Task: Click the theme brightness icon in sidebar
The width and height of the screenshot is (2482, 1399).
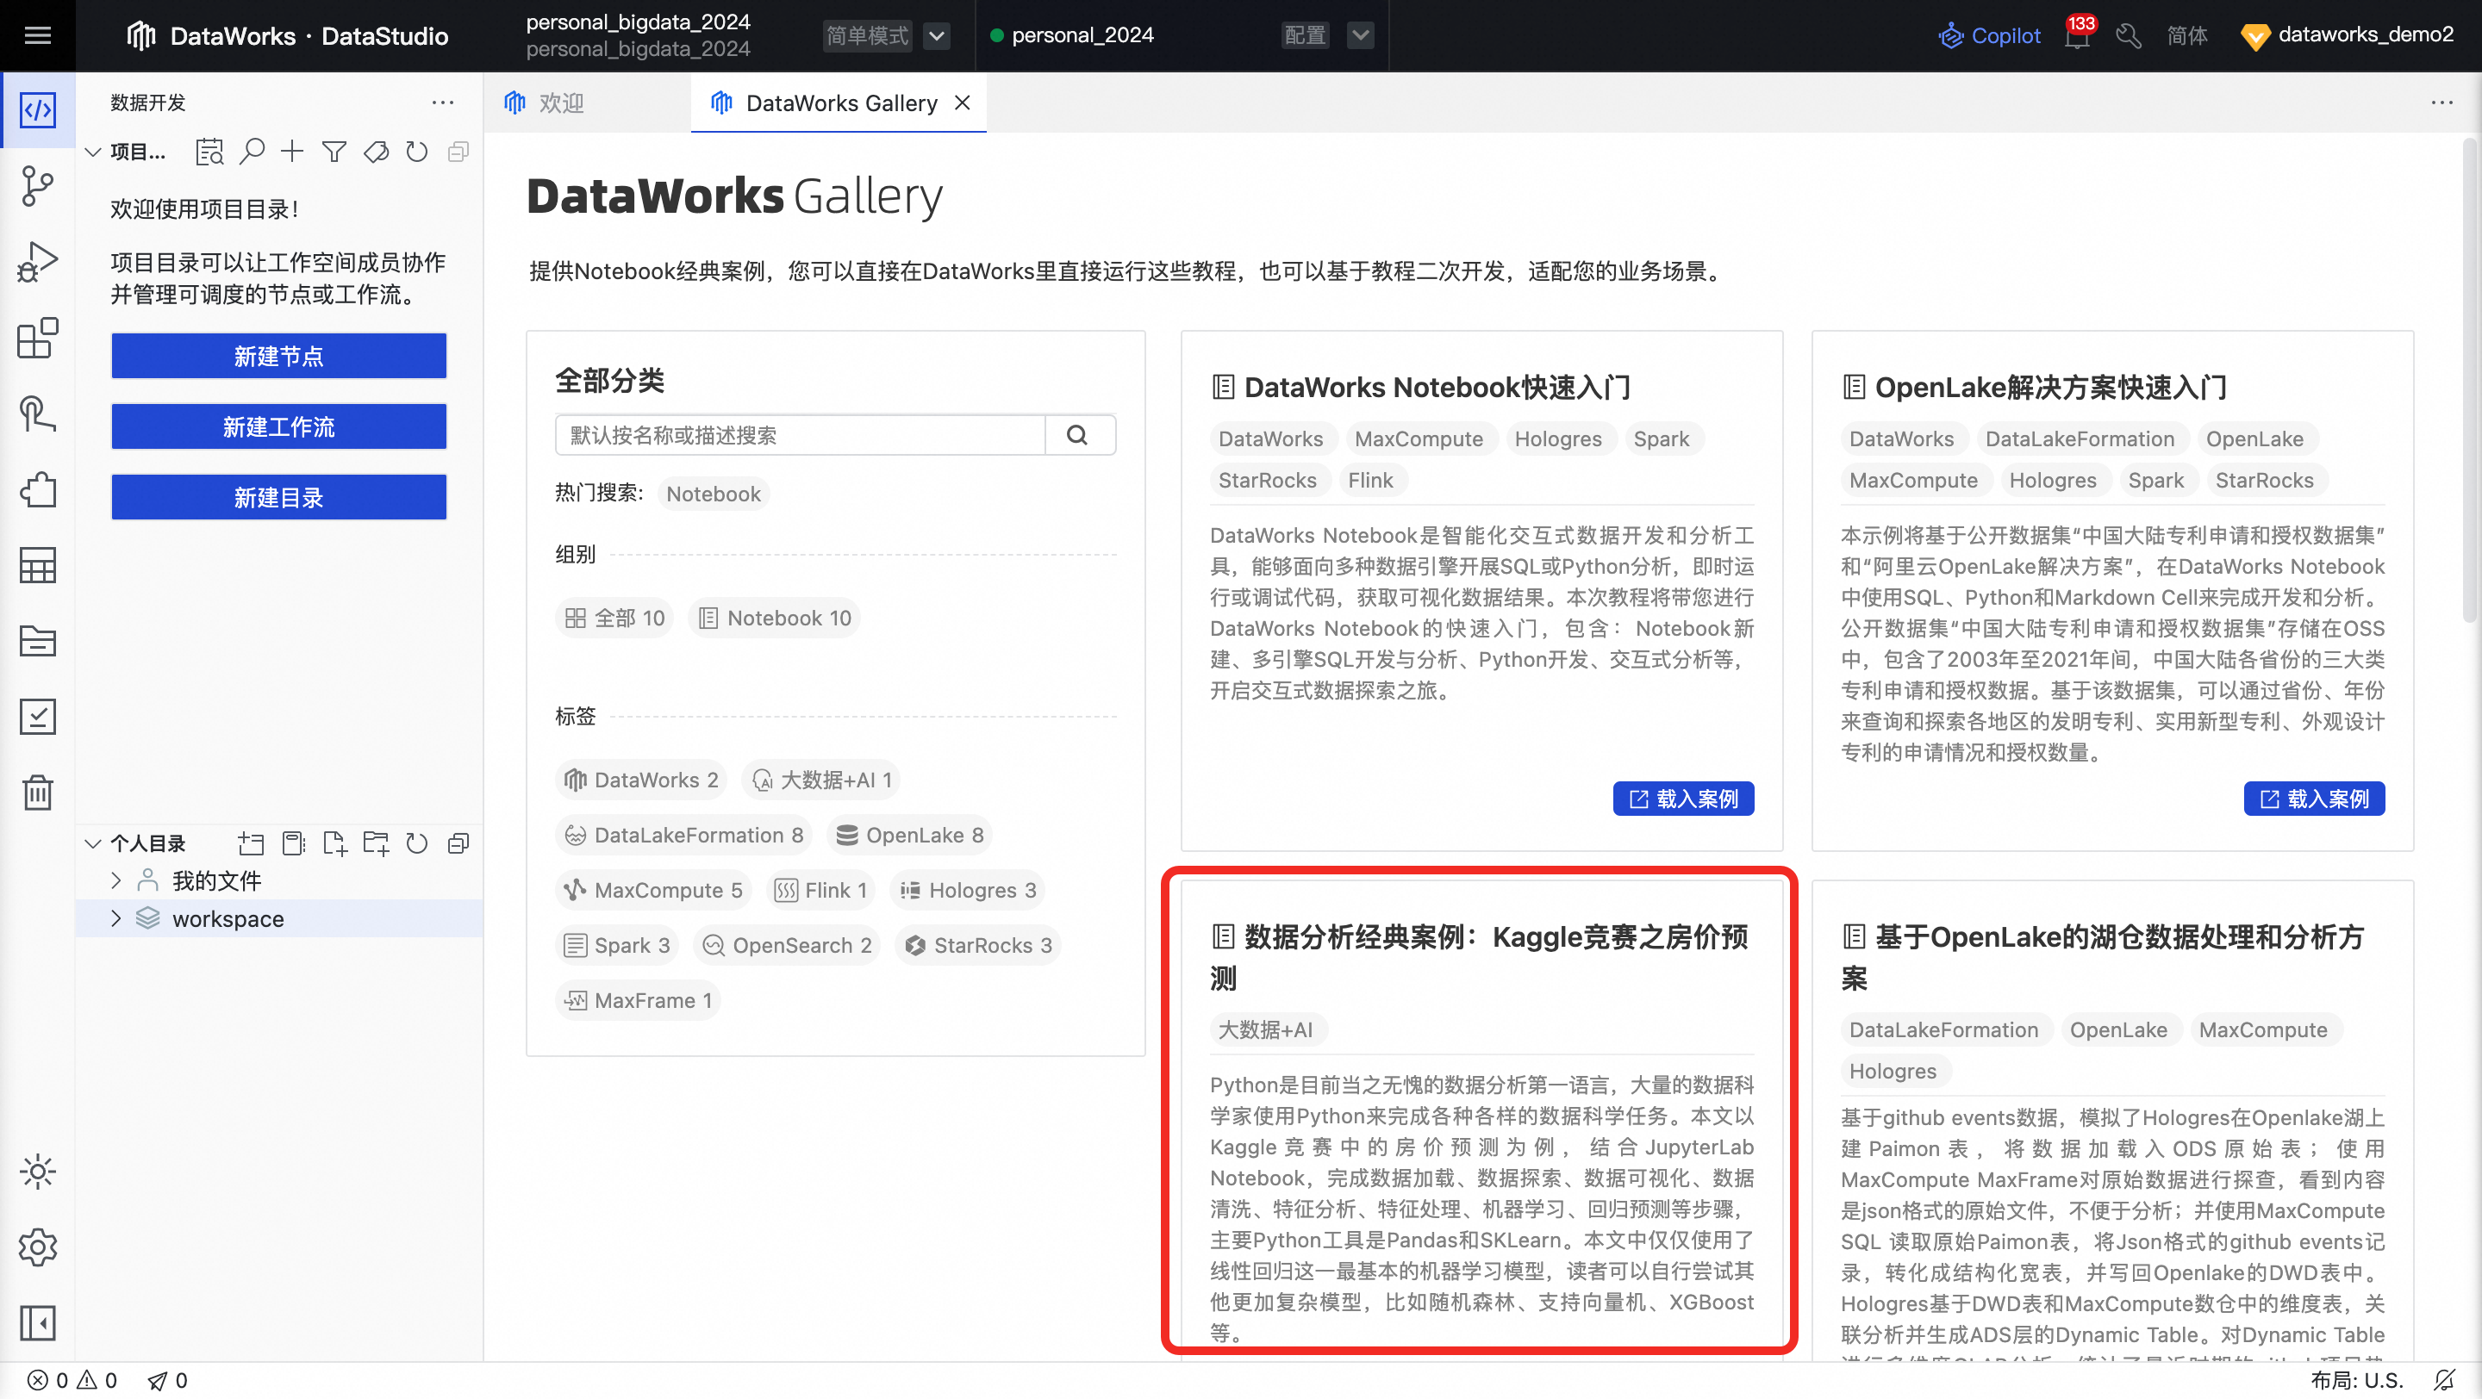Action: point(39,1172)
